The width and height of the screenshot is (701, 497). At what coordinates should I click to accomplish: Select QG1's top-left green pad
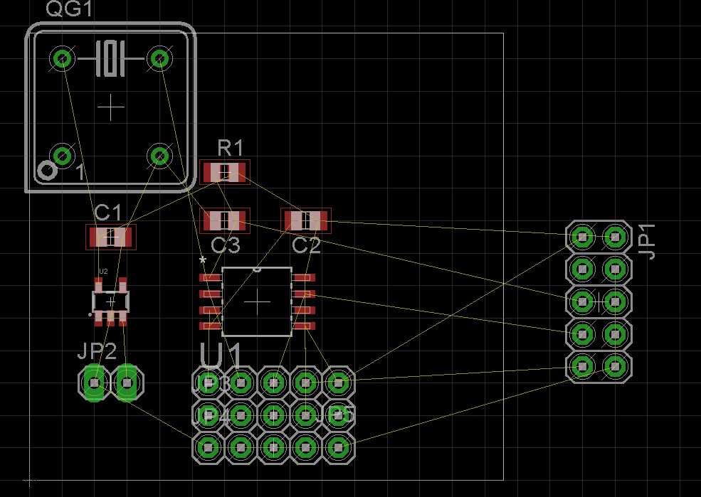(x=62, y=58)
